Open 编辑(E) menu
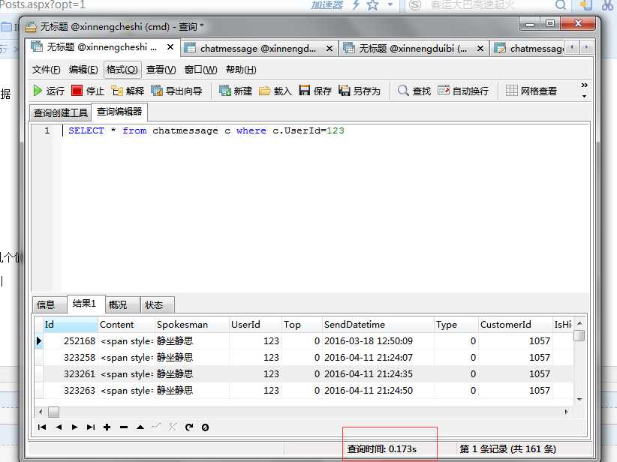 tap(83, 70)
